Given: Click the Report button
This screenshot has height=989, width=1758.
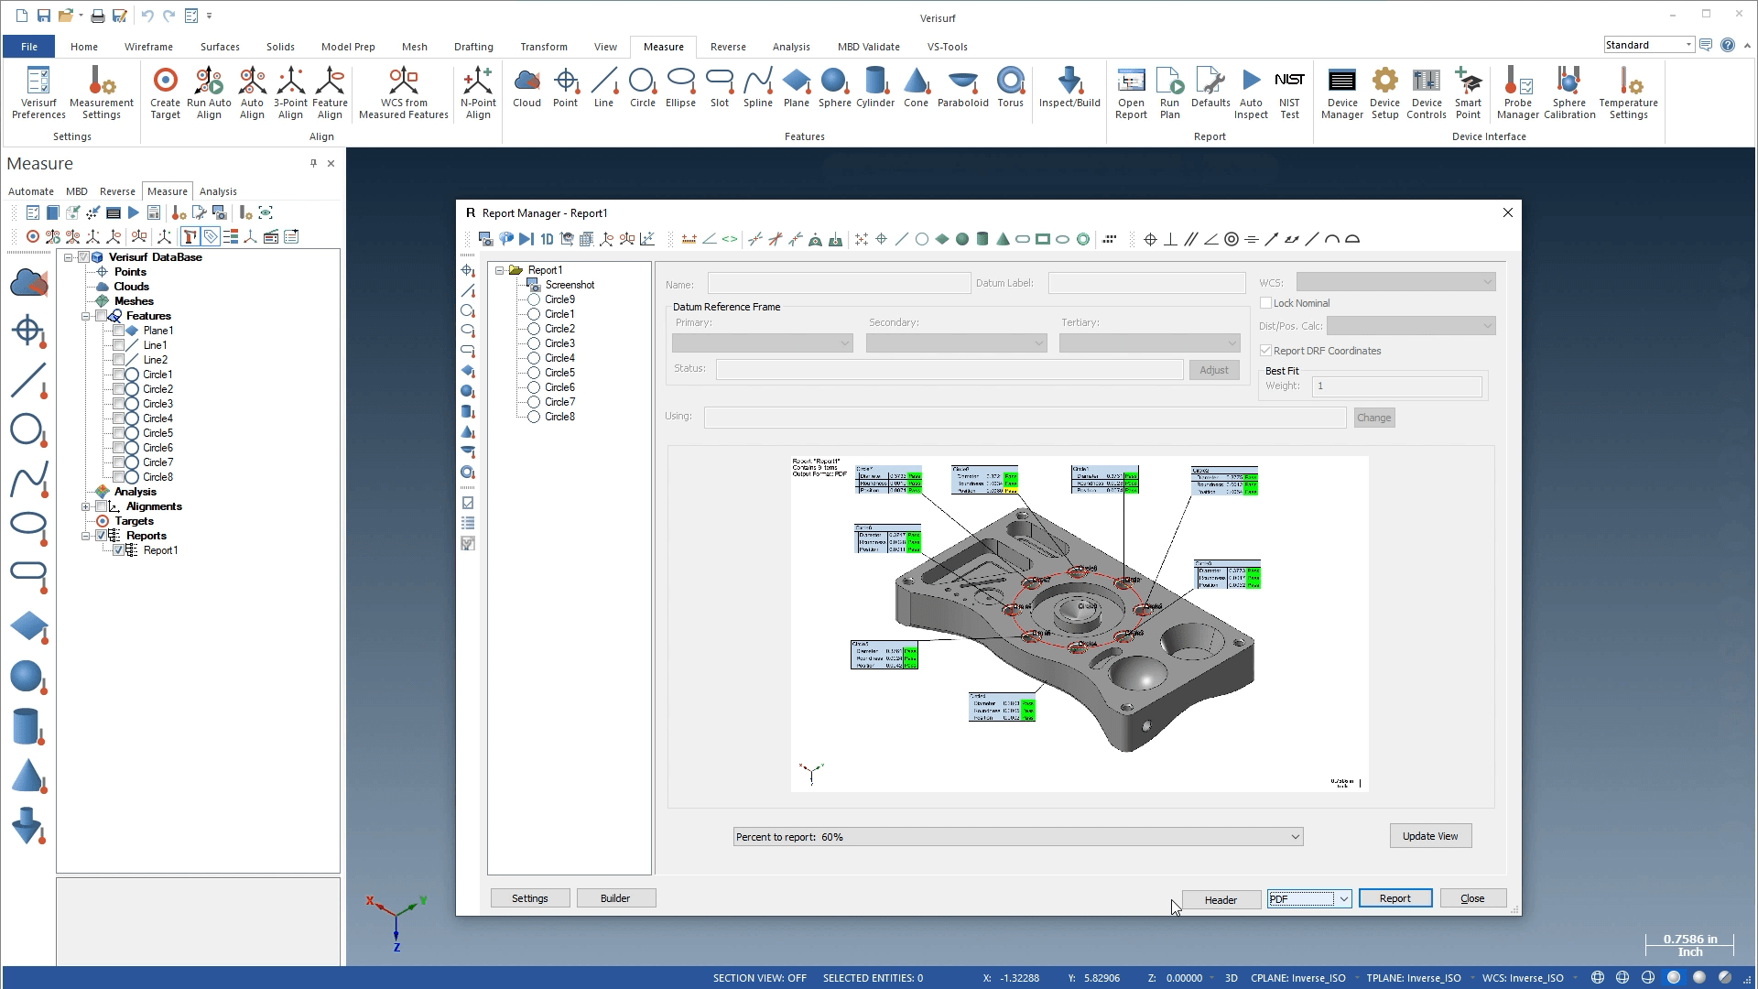Looking at the screenshot, I should point(1395,899).
